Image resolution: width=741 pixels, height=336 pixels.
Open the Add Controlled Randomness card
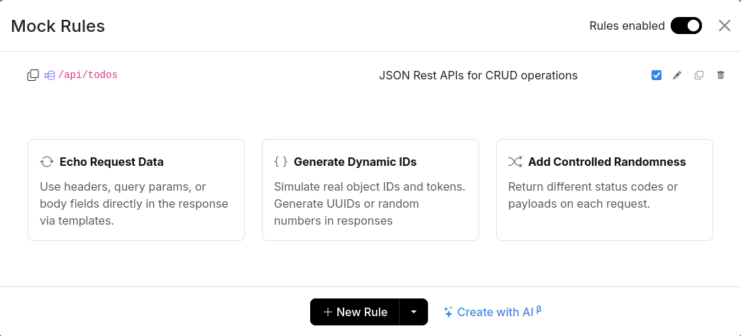point(605,190)
